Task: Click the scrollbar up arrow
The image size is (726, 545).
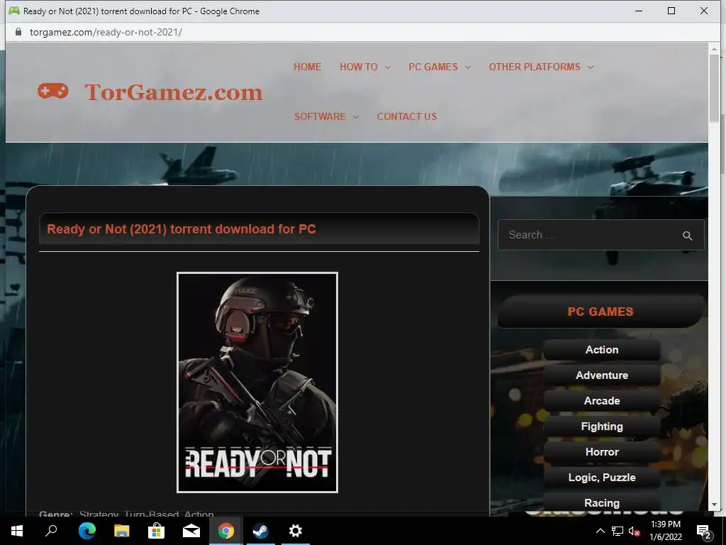Action: [714, 48]
